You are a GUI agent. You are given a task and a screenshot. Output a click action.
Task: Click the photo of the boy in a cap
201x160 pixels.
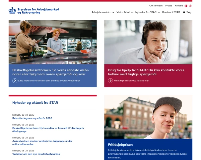(x=148, y=117)
